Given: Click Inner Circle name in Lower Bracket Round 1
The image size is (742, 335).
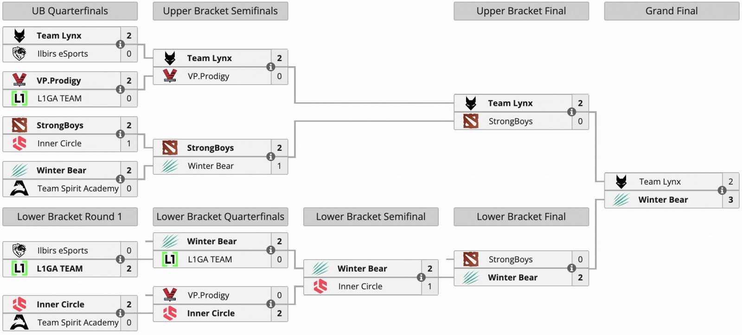Looking at the screenshot, I should [x=60, y=304].
